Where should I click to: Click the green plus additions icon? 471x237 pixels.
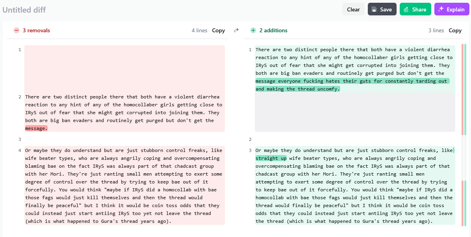pyautogui.click(x=253, y=30)
